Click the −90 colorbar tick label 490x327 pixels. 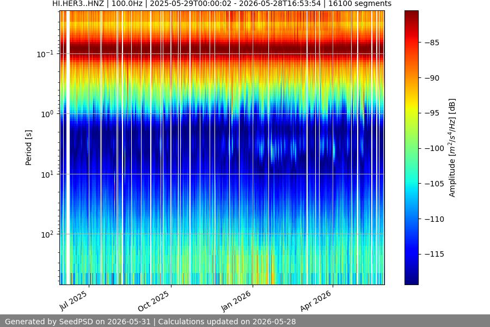point(432,77)
